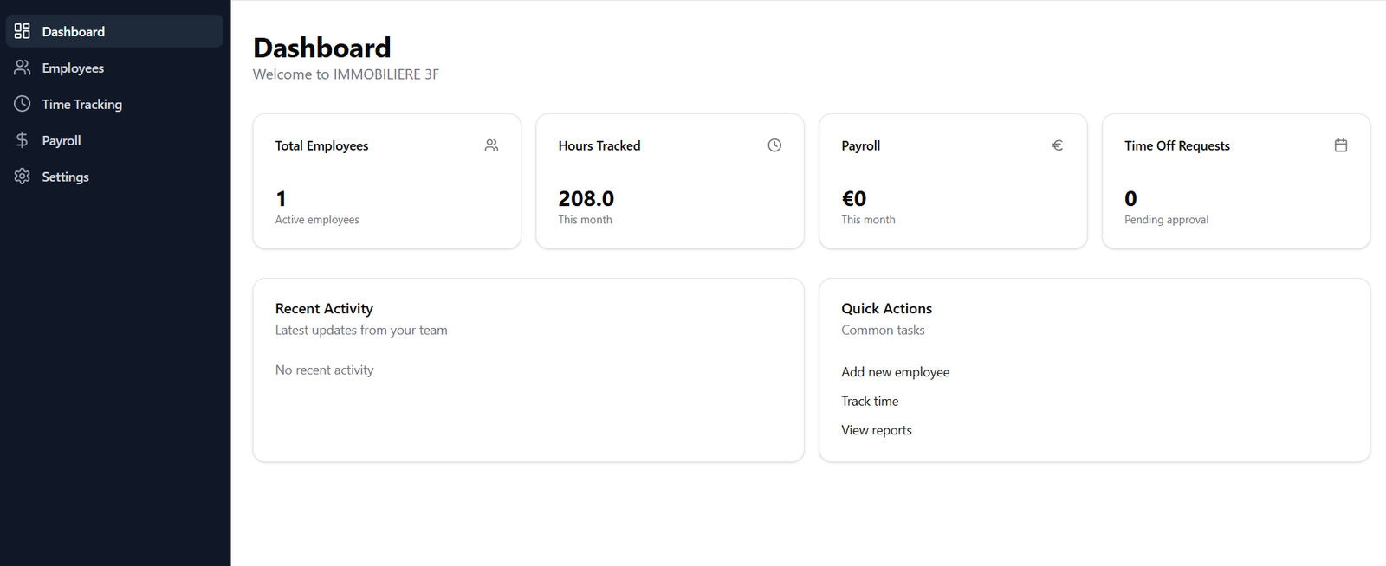Choose the Track time quick action
The width and height of the screenshot is (1386, 566).
870,402
